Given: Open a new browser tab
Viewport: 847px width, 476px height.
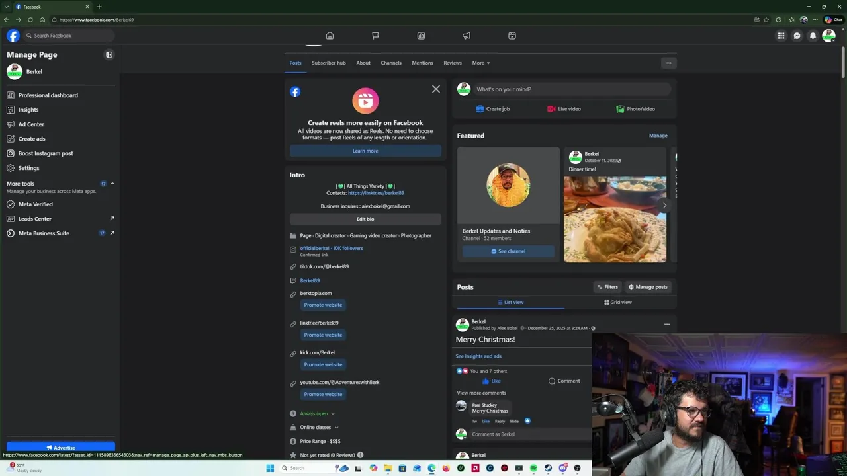Looking at the screenshot, I should (99, 7).
